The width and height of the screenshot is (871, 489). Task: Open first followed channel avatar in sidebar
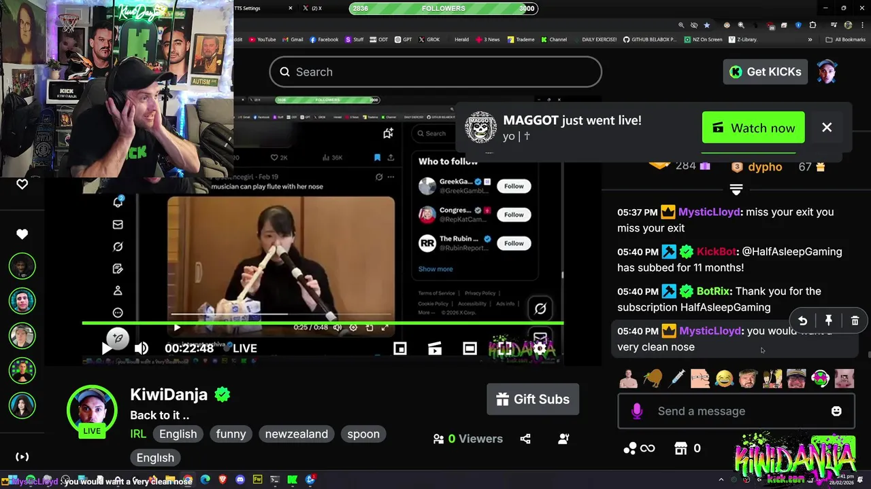pyautogui.click(x=22, y=266)
